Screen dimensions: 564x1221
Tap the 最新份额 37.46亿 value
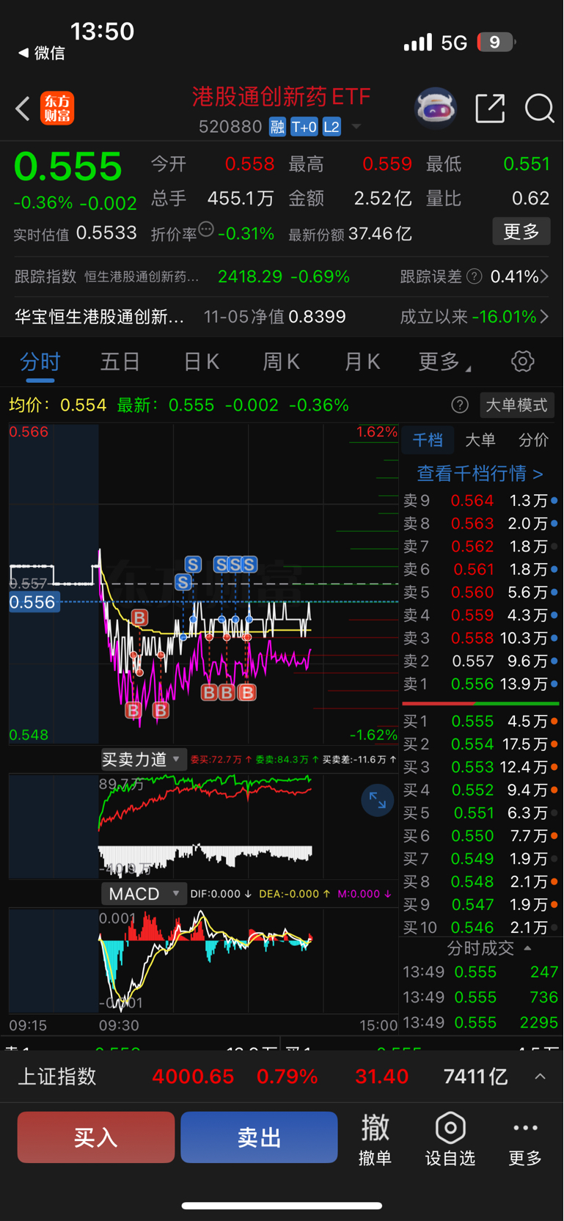coord(380,234)
